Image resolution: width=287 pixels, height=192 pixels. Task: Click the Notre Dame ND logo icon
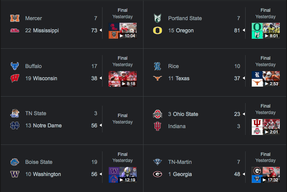click(14, 125)
